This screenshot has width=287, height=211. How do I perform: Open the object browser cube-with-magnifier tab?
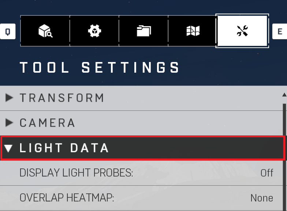pos(45,31)
